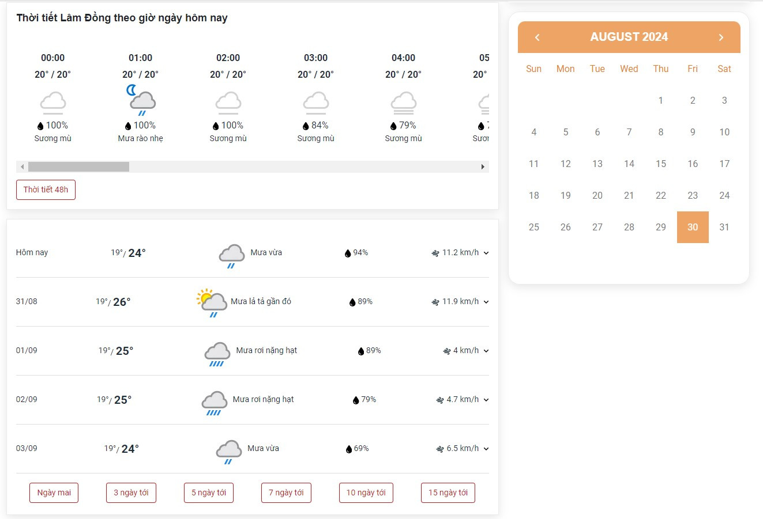The height and width of the screenshot is (519, 763).
Task: Click the wind icon beside 4.7 km/h
Action: pos(440,400)
